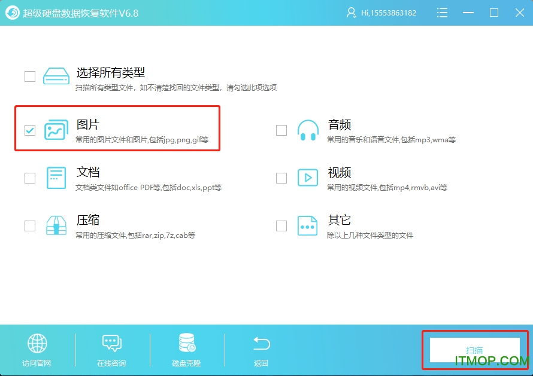533x376 pixels.
Task: Click the dotted file icon for 其它
Action: 308,225
